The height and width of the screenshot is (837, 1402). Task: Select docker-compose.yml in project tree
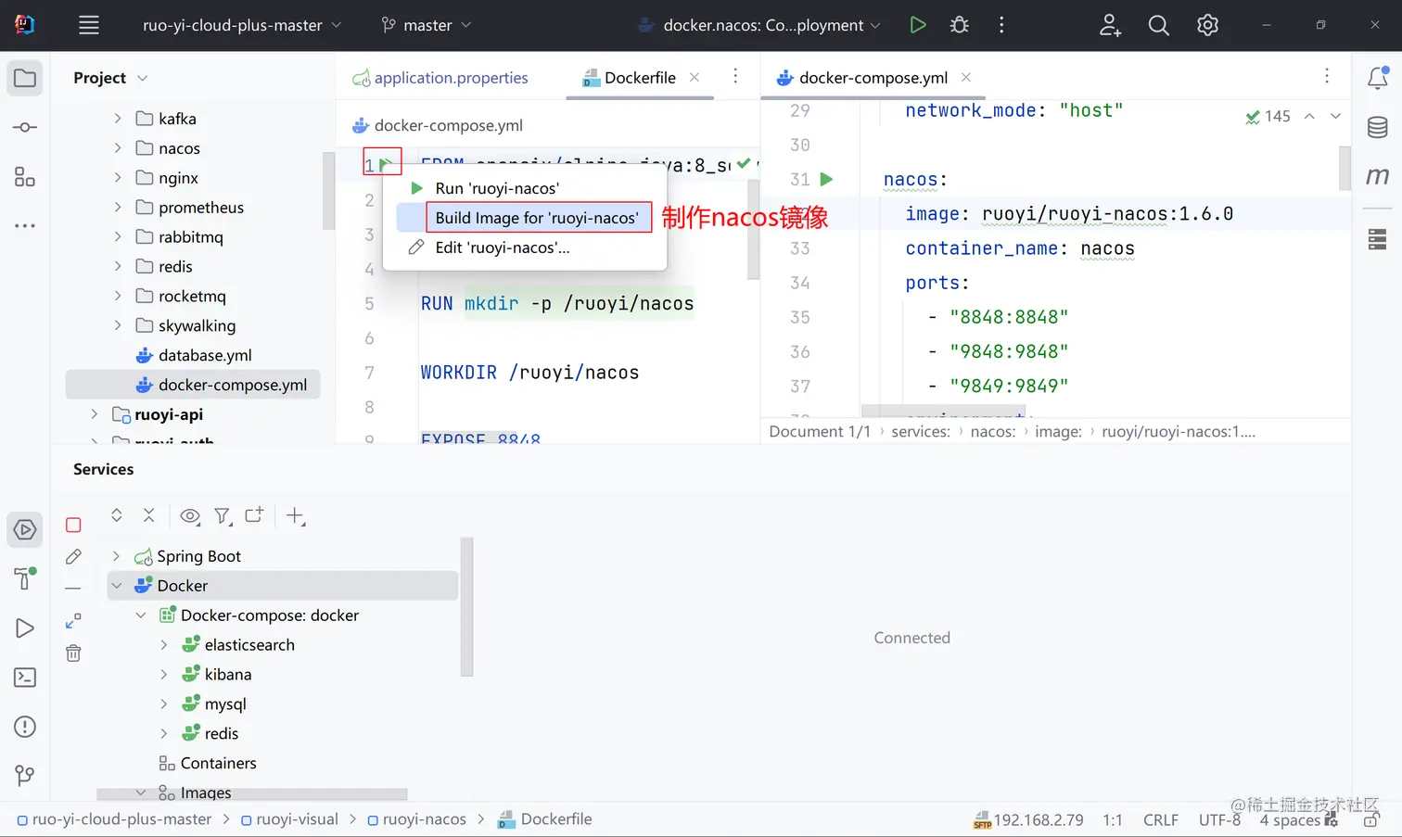[x=193, y=385]
